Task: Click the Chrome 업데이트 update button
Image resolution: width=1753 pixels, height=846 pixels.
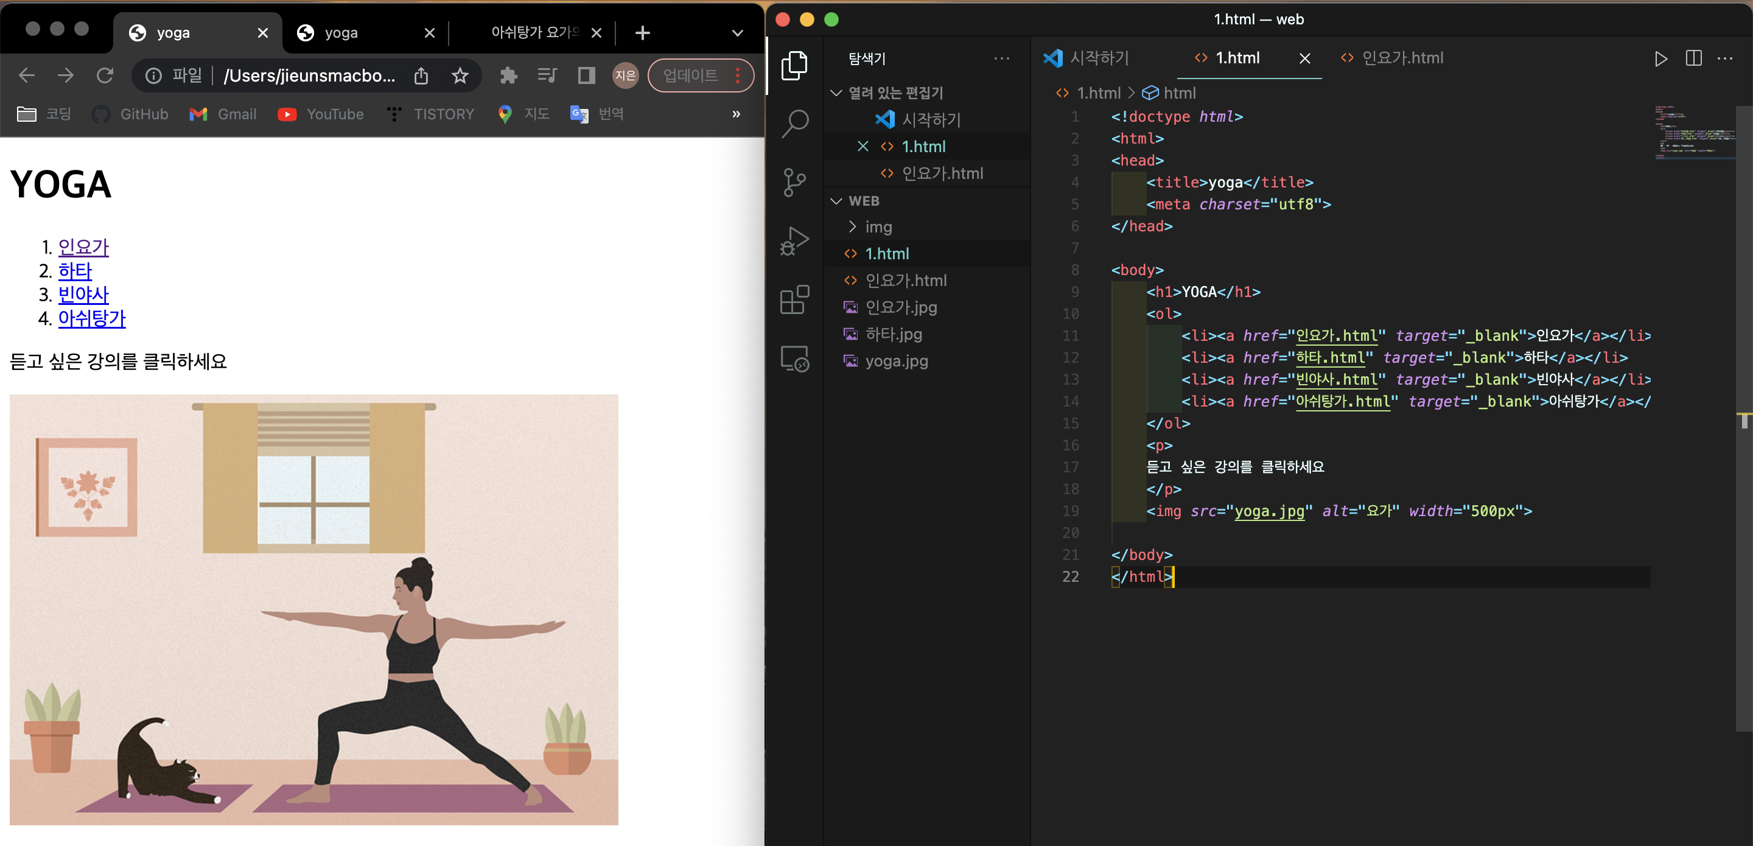Action: click(690, 75)
